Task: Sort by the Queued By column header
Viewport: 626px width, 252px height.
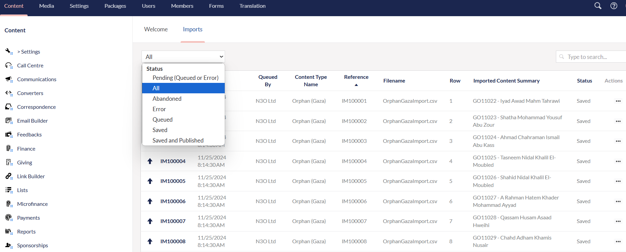Action: (268, 81)
